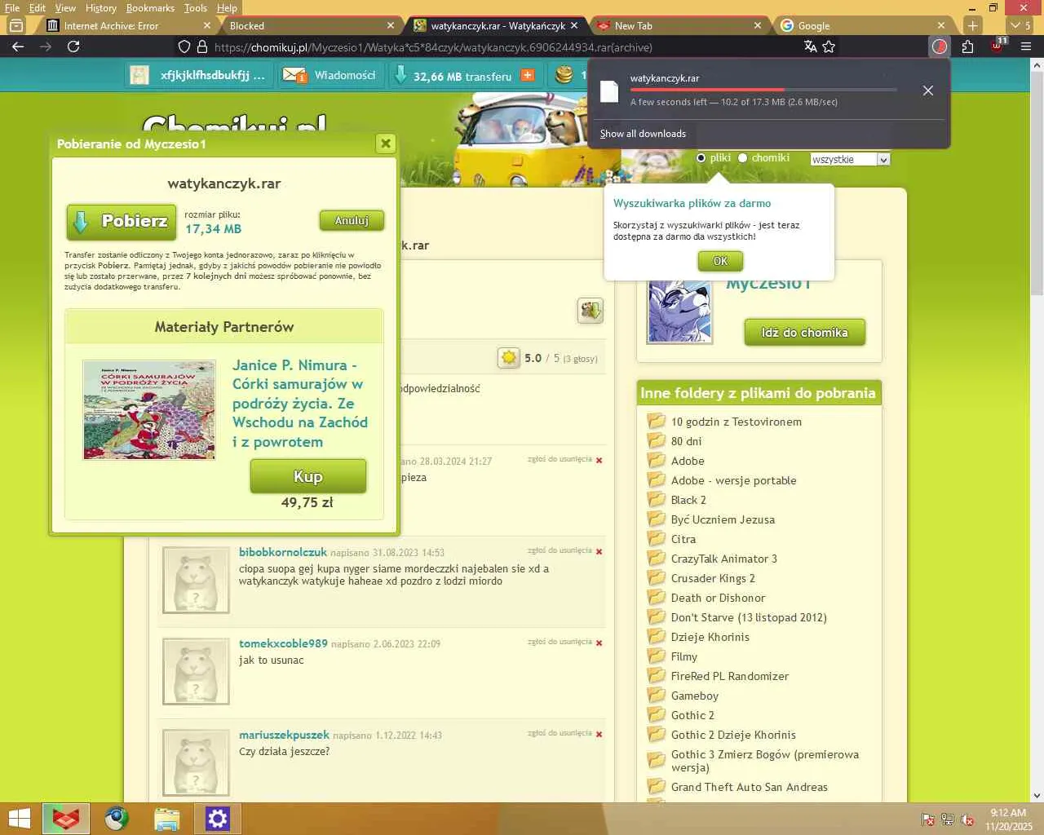
Task: Bookmark this page with the star icon
Action: coord(829,46)
